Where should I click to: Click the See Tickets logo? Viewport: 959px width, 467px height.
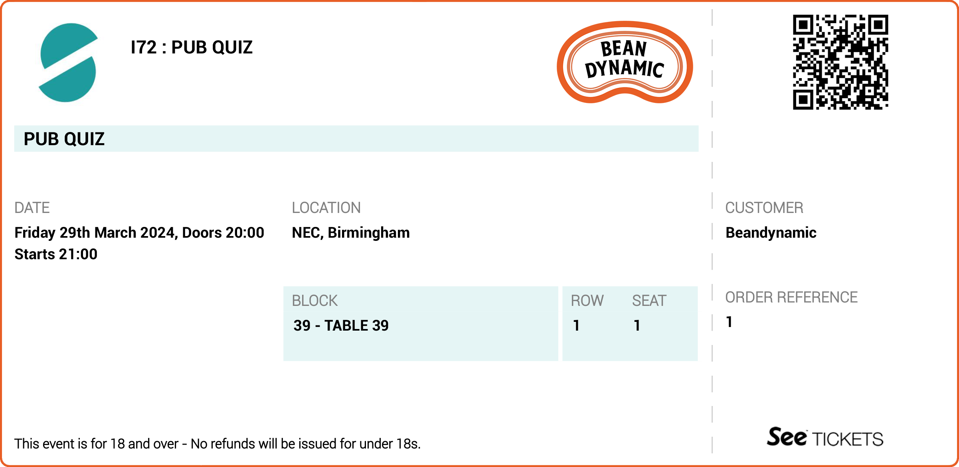click(x=825, y=437)
